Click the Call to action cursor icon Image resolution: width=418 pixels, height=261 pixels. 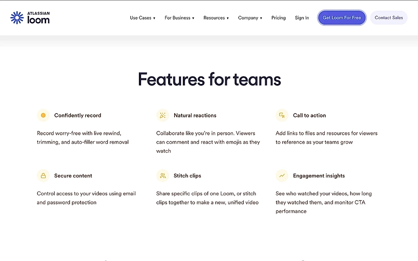[282, 115]
